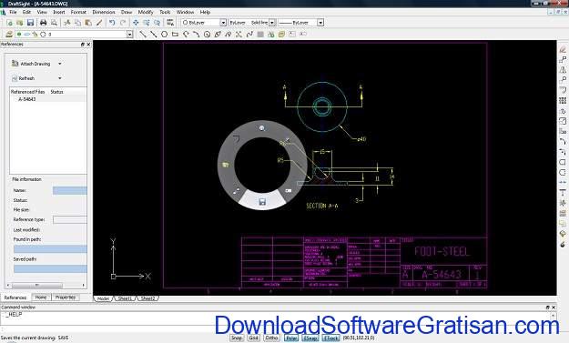Open the Dimension menu
This screenshot has height=343, width=569.
coord(104,12)
